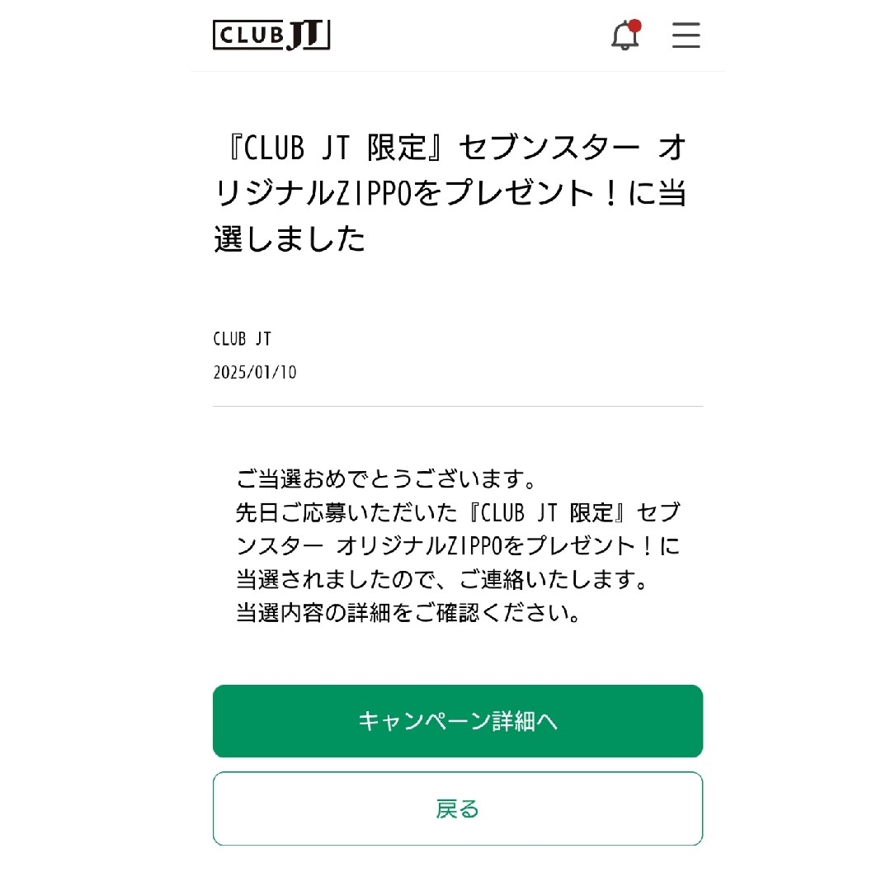Click body line starting 先日ご応募いただいた

point(458,512)
